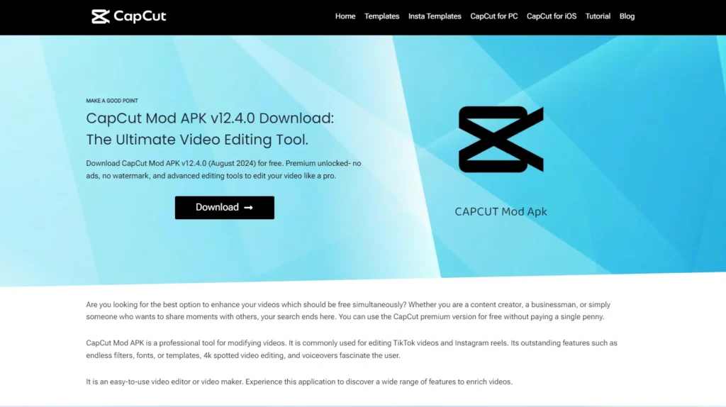The image size is (726, 407).
Task: Click the CapCut logo in header
Action: click(x=129, y=16)
